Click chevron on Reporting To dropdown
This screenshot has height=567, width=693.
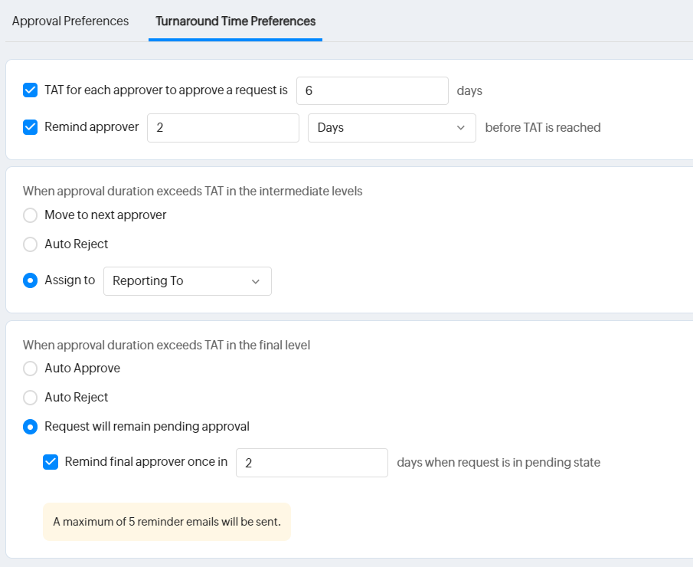click(x=256, y=281)
